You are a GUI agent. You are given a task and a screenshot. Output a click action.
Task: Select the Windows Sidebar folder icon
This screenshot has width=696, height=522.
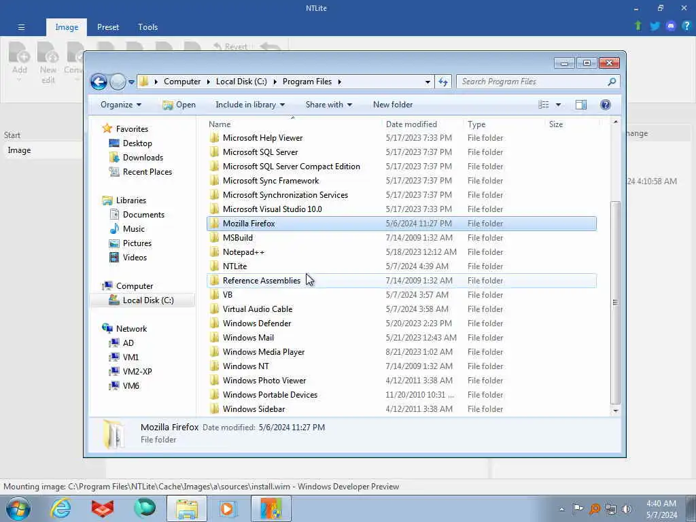[x=214, y=408]
